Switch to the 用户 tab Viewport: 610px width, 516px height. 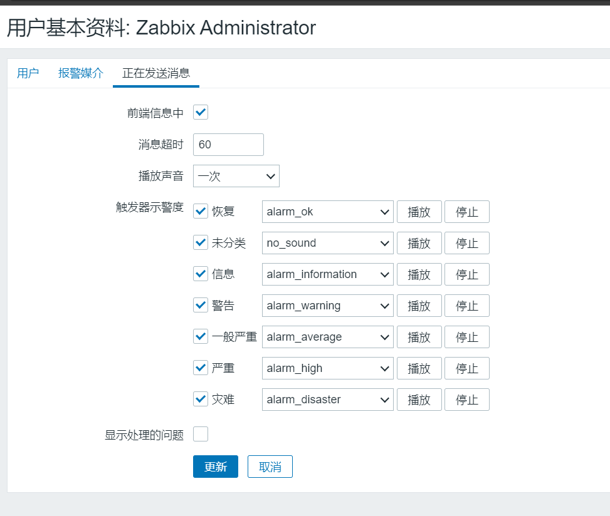28,73
